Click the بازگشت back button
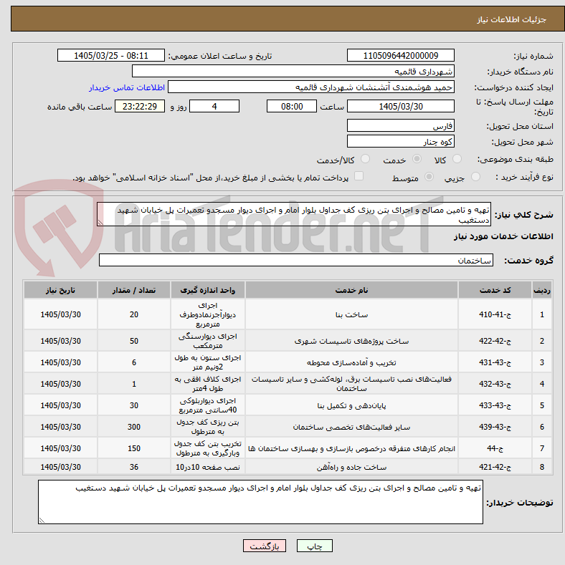The width and height of the screenshot is (565, 565). (265, 546)
